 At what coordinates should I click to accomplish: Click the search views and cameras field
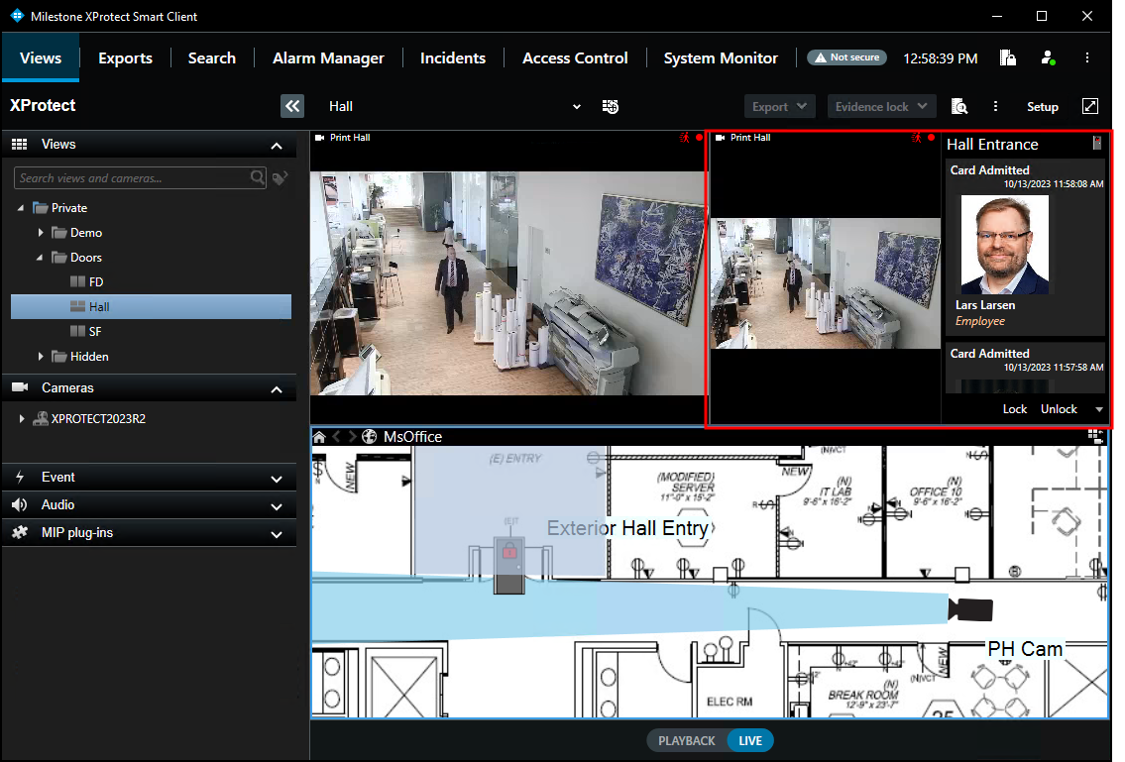coord(139,177)
